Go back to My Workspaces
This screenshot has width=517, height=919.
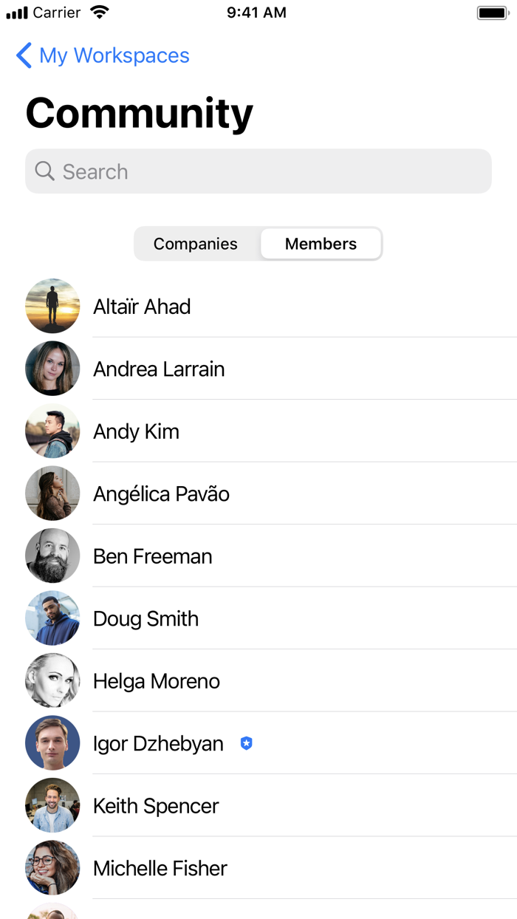point(114,55)
